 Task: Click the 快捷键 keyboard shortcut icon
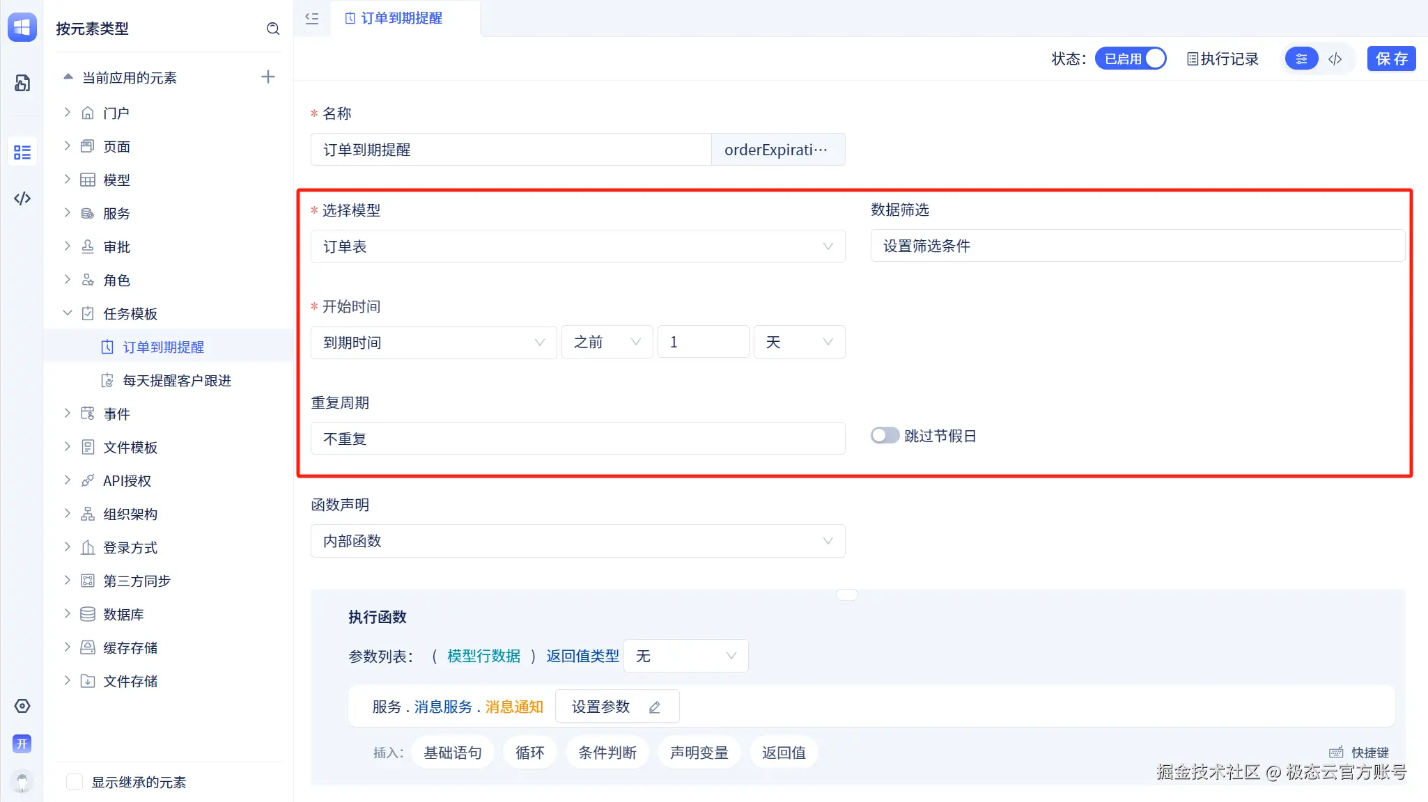(1336, 753)
